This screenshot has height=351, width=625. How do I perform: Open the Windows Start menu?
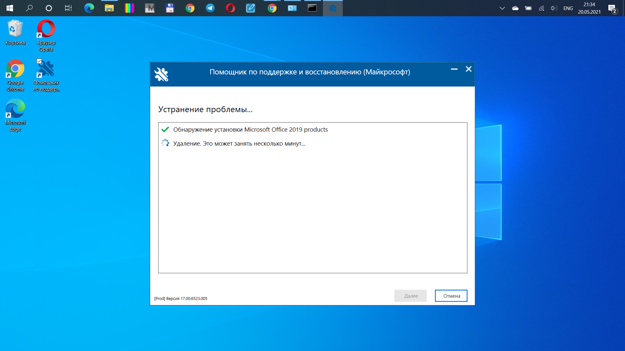click(x=10, y=8)
